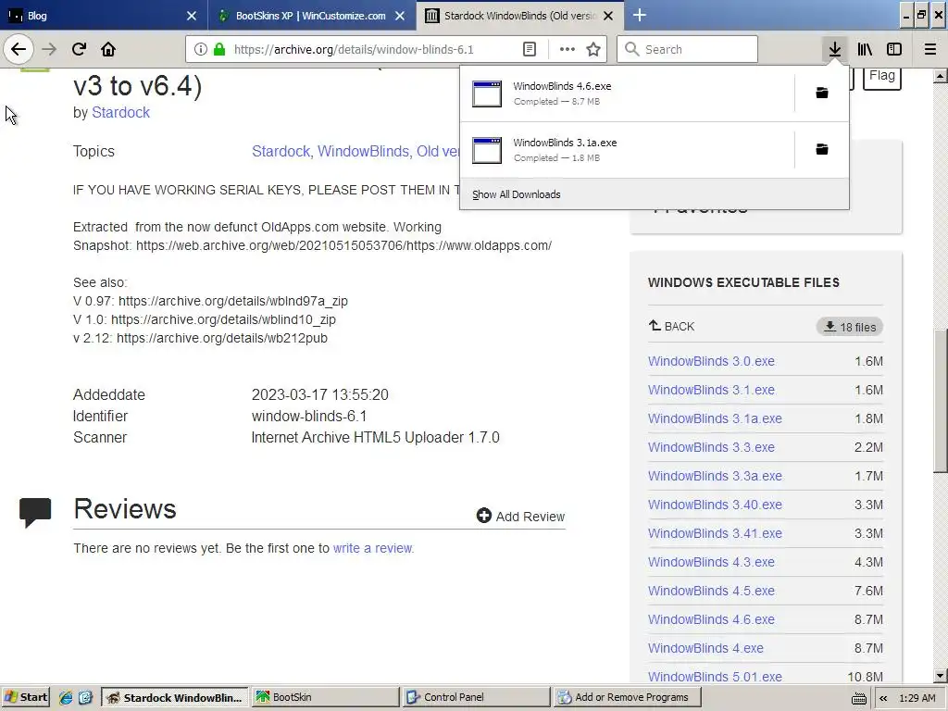
Task: Click the Add Review plus icon
Action: (483, 516)
